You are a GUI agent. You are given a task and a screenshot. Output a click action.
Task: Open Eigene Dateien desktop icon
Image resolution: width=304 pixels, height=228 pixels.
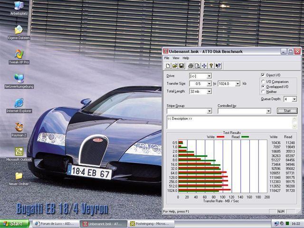coord(19,33)
